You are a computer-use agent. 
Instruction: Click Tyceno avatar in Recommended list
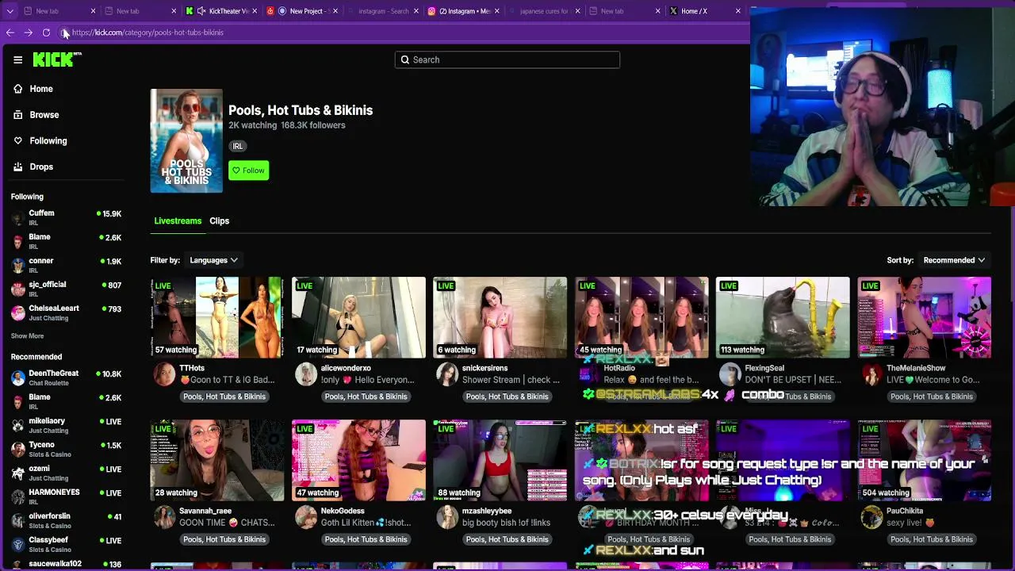click(x=17, y=450)
